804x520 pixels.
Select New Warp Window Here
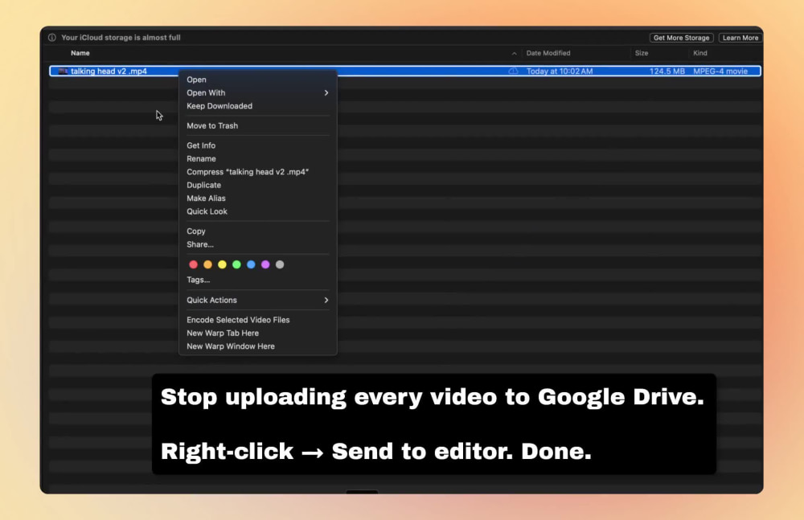[257, 346]
